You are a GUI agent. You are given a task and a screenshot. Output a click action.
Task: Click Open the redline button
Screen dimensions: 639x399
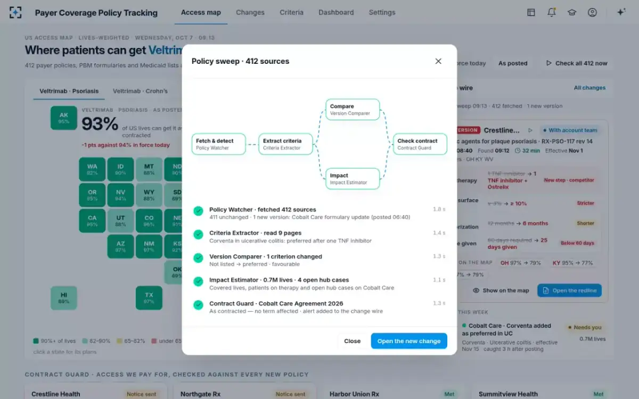coord(569,290)
